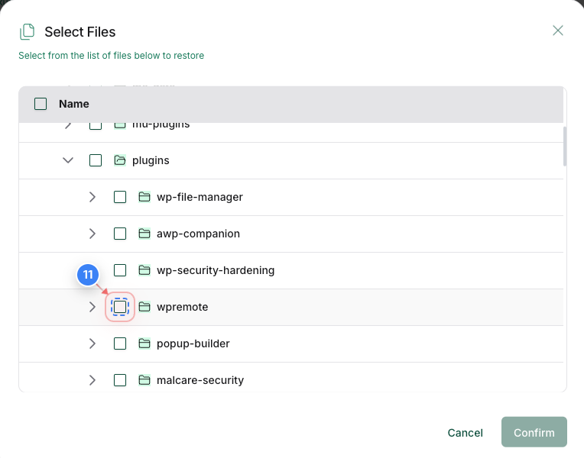
Task: Toggle the select-all checkbox beside Name
Action: click(x=41, y=104)
